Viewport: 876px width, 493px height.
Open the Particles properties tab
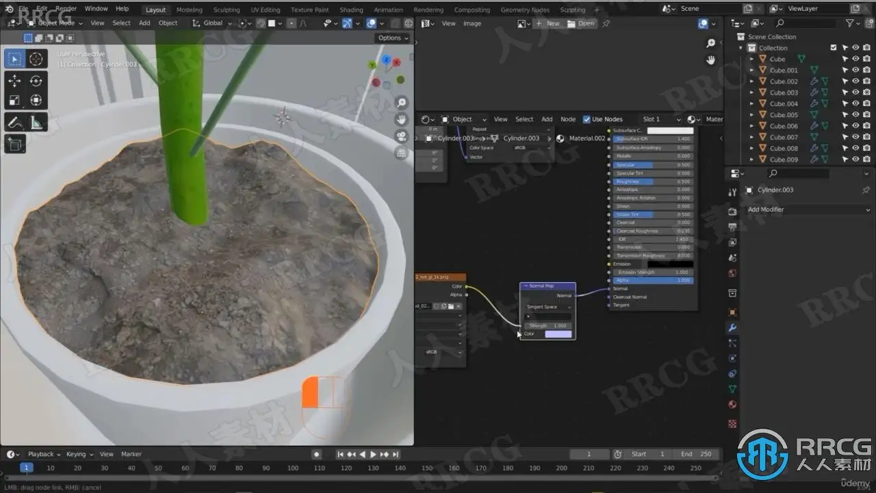coord(732,342)
